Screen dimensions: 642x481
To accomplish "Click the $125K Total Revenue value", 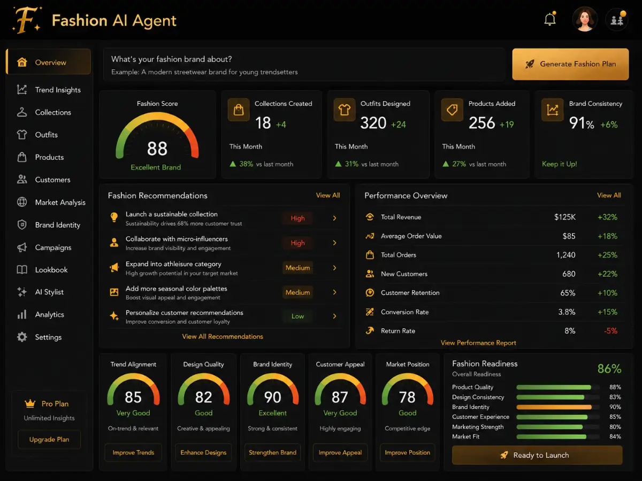I will coord(565,217).
